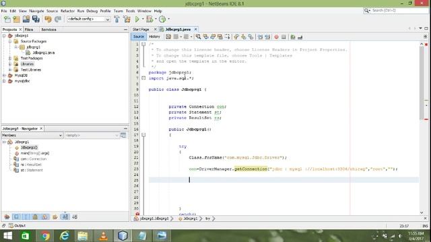This screenshot has width=431, height=242.
Task: Toggle Rectangular Selection in editor toolbar
Action: (228, 37)
